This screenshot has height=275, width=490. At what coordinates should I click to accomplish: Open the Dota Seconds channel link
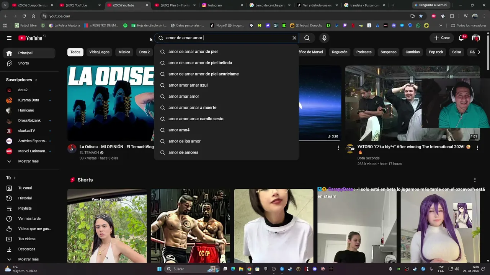pyautogui.click(x=369, y=158)
